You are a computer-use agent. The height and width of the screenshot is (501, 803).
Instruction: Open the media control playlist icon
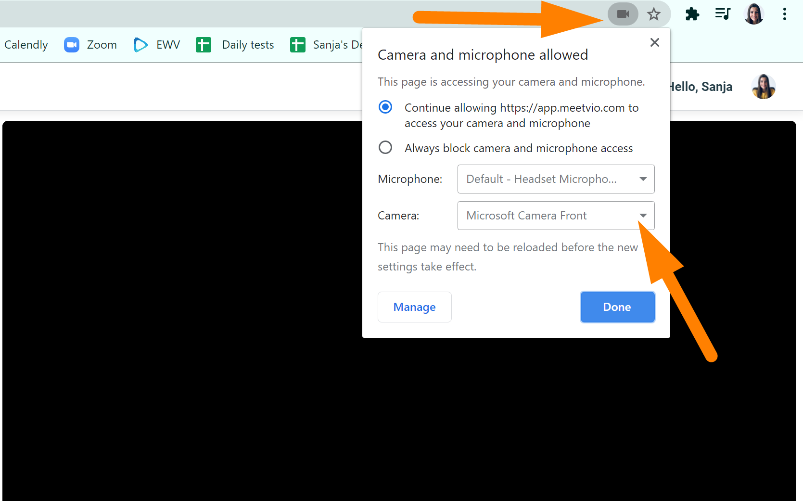pos(723,14)
